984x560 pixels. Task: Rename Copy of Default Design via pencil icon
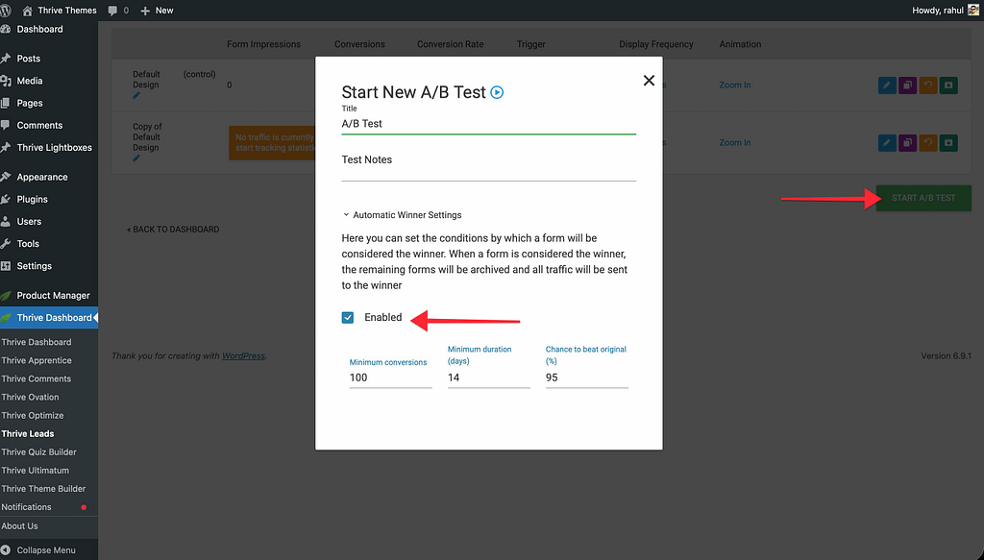pyautogui.click(x=136, y=158)
